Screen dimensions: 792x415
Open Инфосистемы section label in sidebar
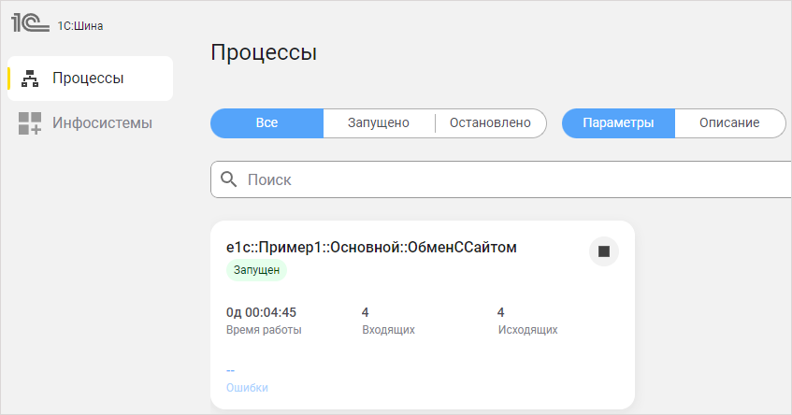[x=102, y=123]
